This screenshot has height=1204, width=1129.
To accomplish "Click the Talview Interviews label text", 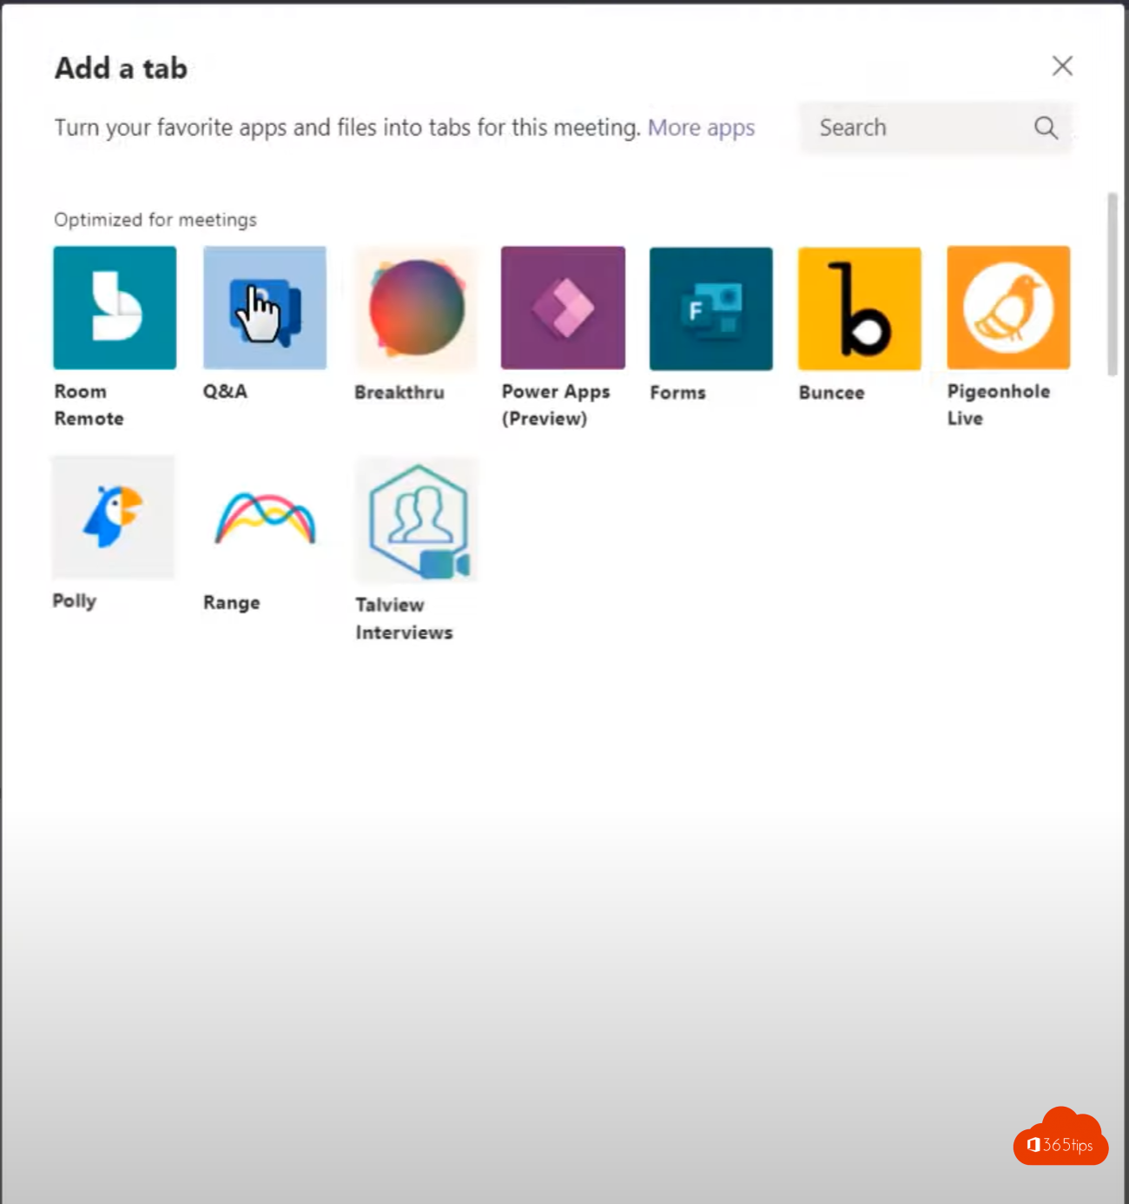I will [x=404, y=619].
